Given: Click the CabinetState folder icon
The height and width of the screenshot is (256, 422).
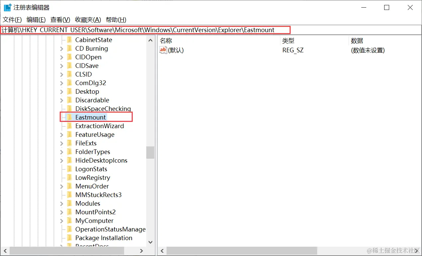Looking at the screenshot, I should click(69, 40).
